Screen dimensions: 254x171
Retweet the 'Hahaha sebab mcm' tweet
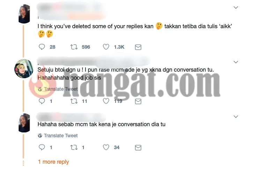[74, 147]
